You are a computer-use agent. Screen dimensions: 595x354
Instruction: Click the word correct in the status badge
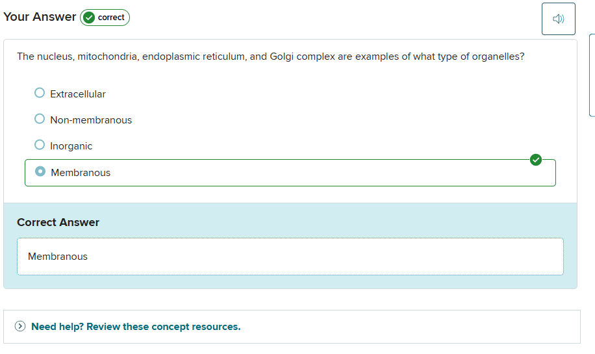point(111,18)
